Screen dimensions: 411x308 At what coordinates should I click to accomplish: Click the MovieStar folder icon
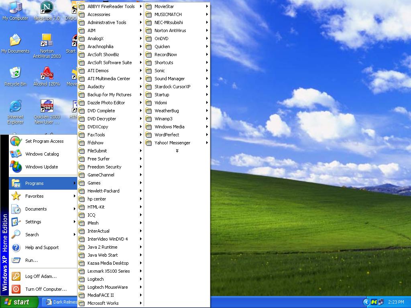click(x=149, y=6)
